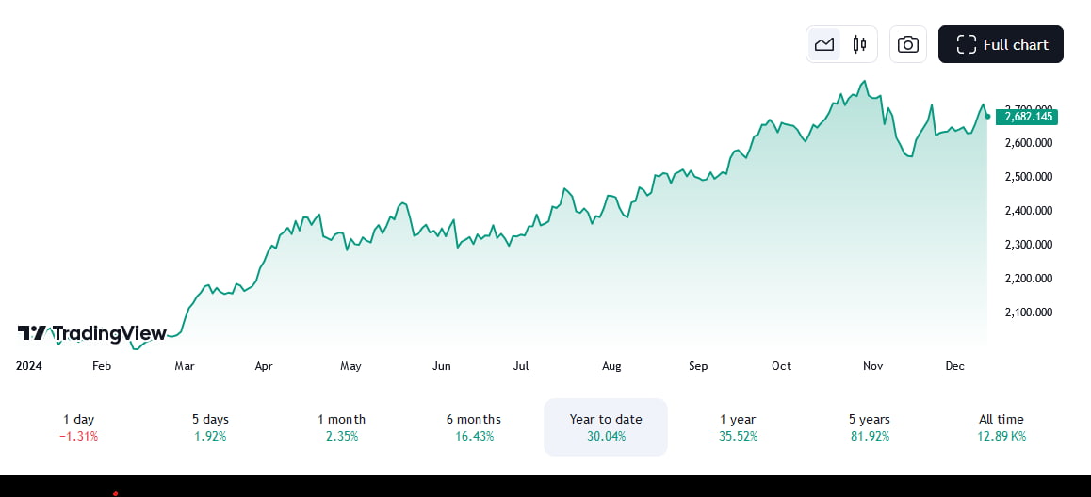Click the Aug label on time axis
The width and height of the screenshot is (1091, 497).
point(611,366)
